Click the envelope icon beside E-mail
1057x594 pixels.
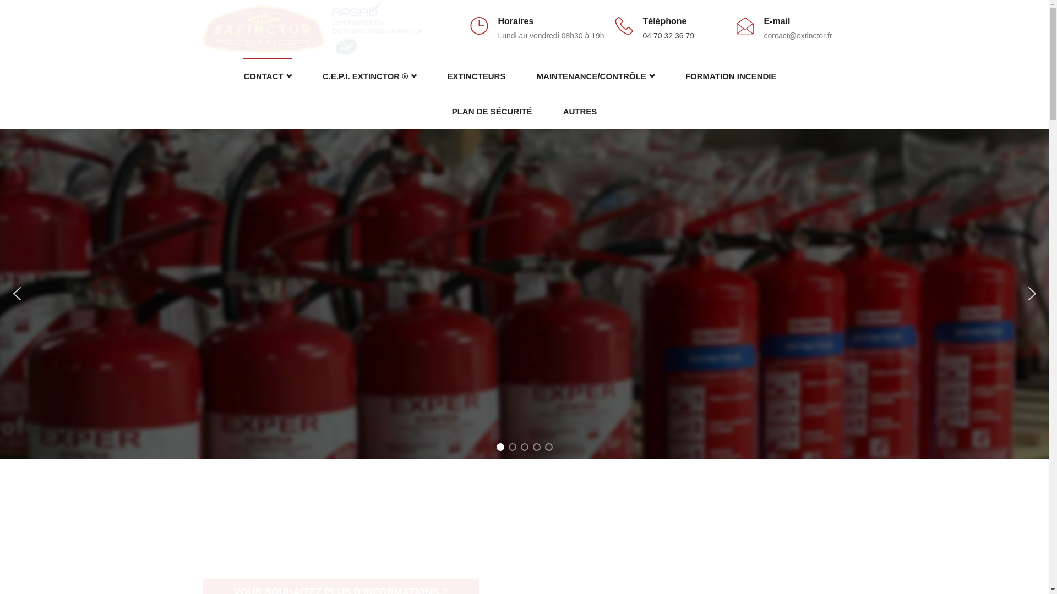click(745, 26)
